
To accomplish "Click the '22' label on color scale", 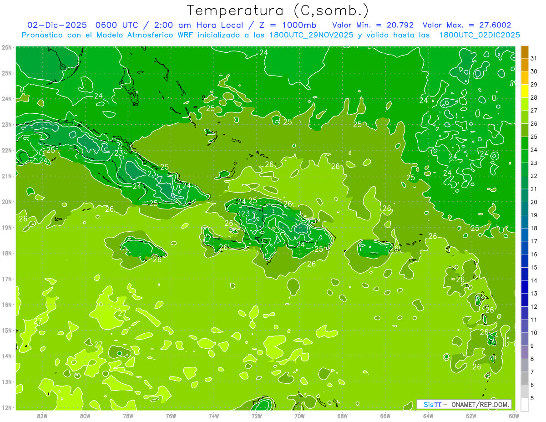I will [534, 176].
